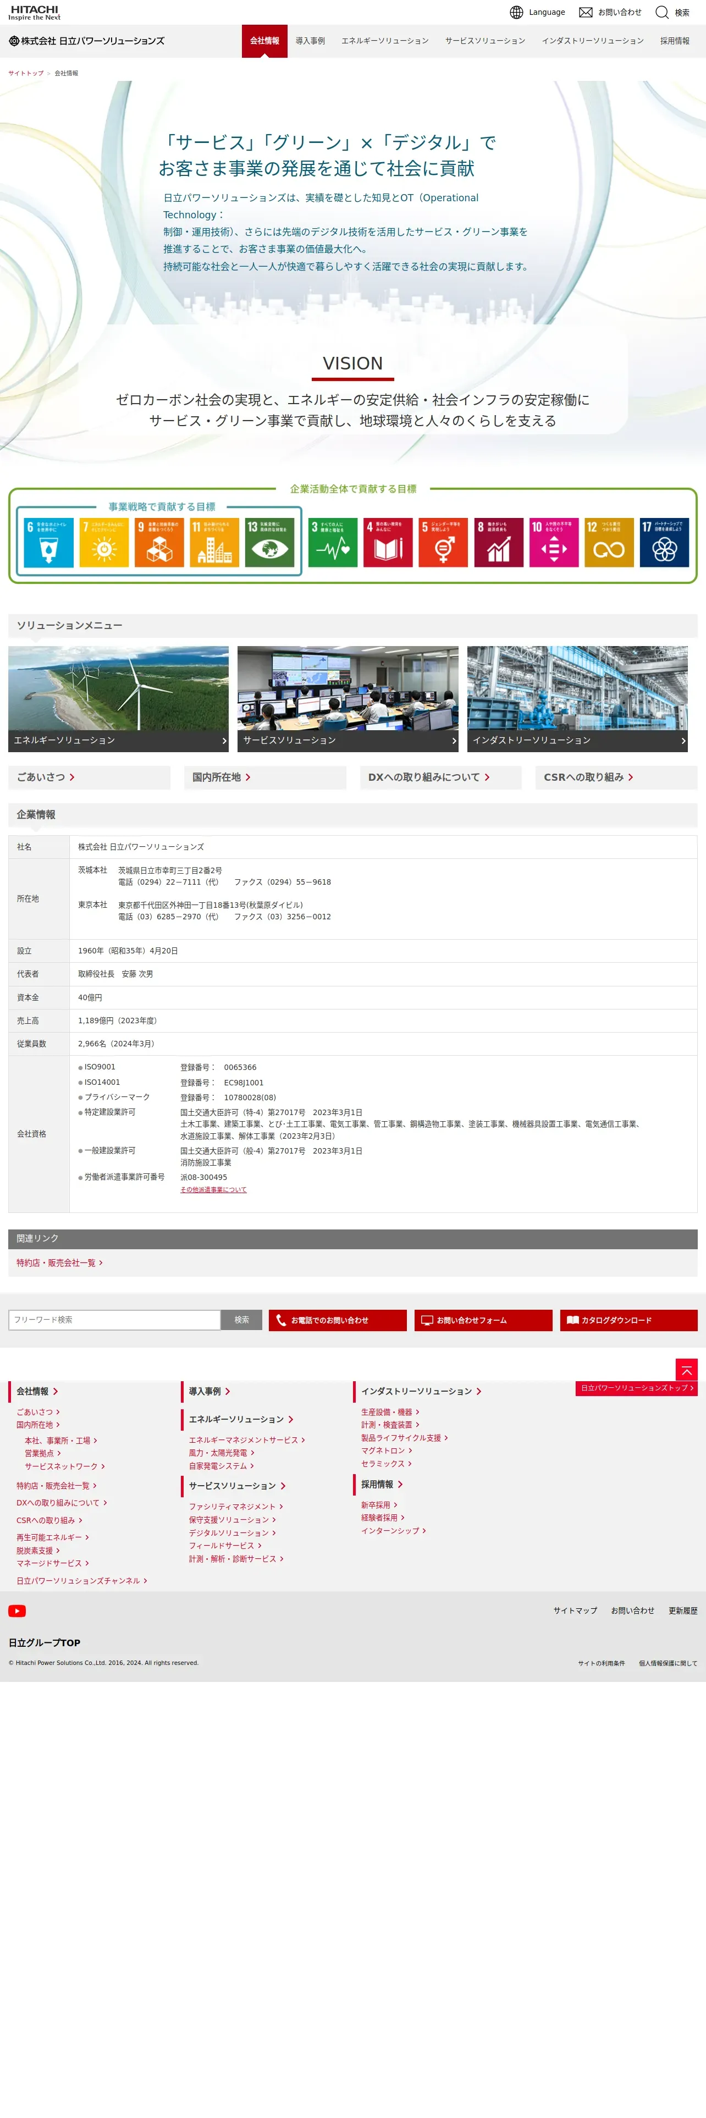Open the 更新履歴 footer link
This screenshot has height=2118, width=706.
(x=683, y=1610)
